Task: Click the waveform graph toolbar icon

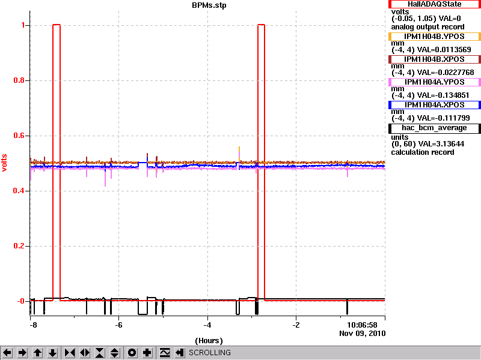Action: pos(165,353)
